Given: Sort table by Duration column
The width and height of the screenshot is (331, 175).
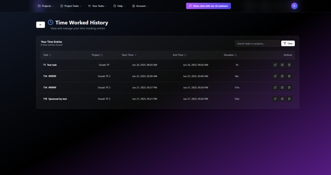Looking at the screenshot, I should coord(230,55).
